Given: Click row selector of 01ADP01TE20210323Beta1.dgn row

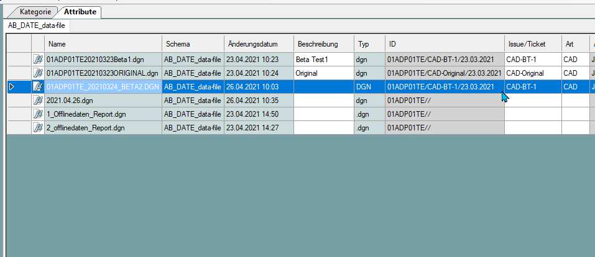Looking at the screenshot, I should click(19, 60).
